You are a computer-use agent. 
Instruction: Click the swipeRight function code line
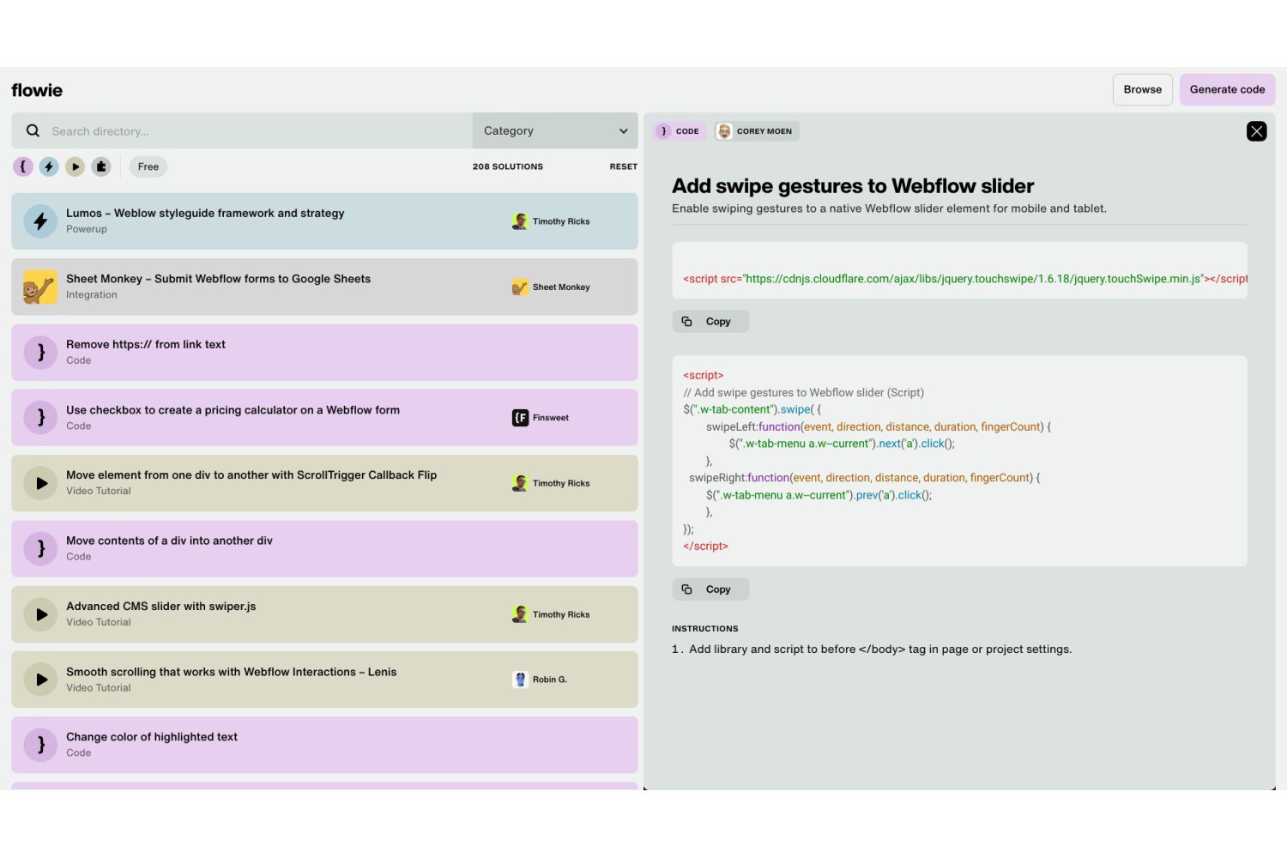click(x=865, y=478)
